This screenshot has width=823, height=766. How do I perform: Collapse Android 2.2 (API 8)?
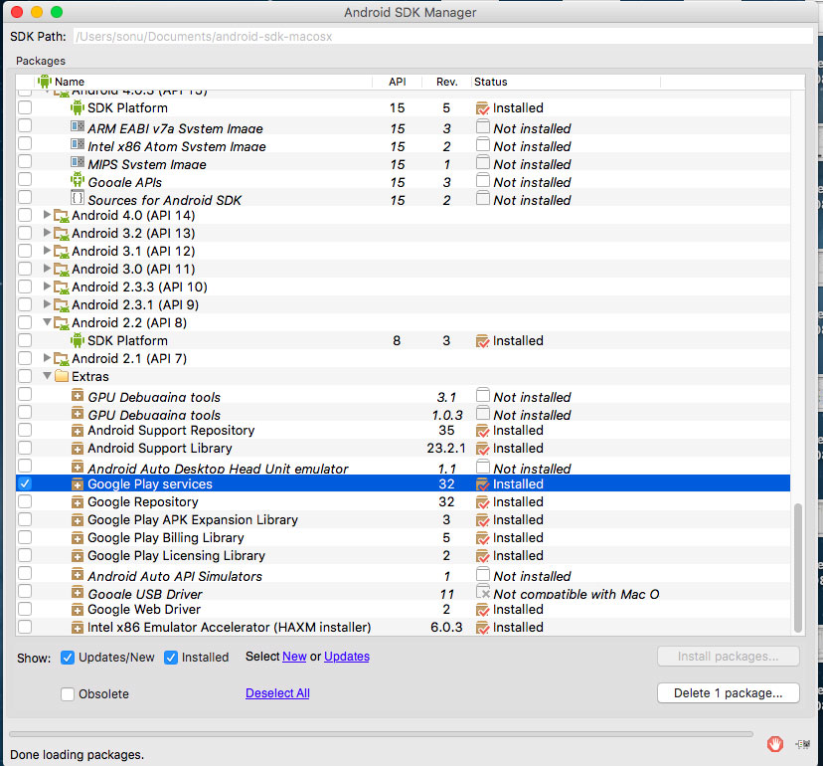click(x=47, y=322)
